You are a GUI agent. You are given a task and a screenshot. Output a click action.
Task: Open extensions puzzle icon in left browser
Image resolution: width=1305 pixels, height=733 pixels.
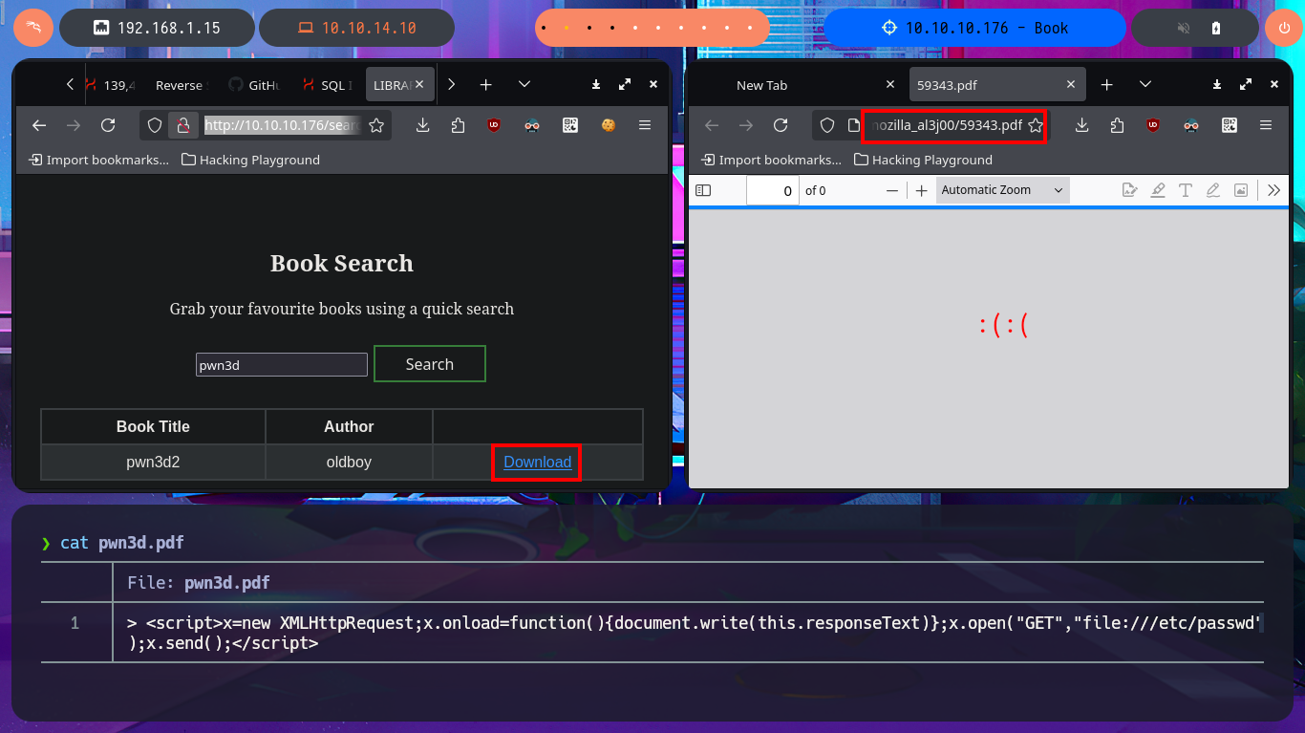point(458,125)
